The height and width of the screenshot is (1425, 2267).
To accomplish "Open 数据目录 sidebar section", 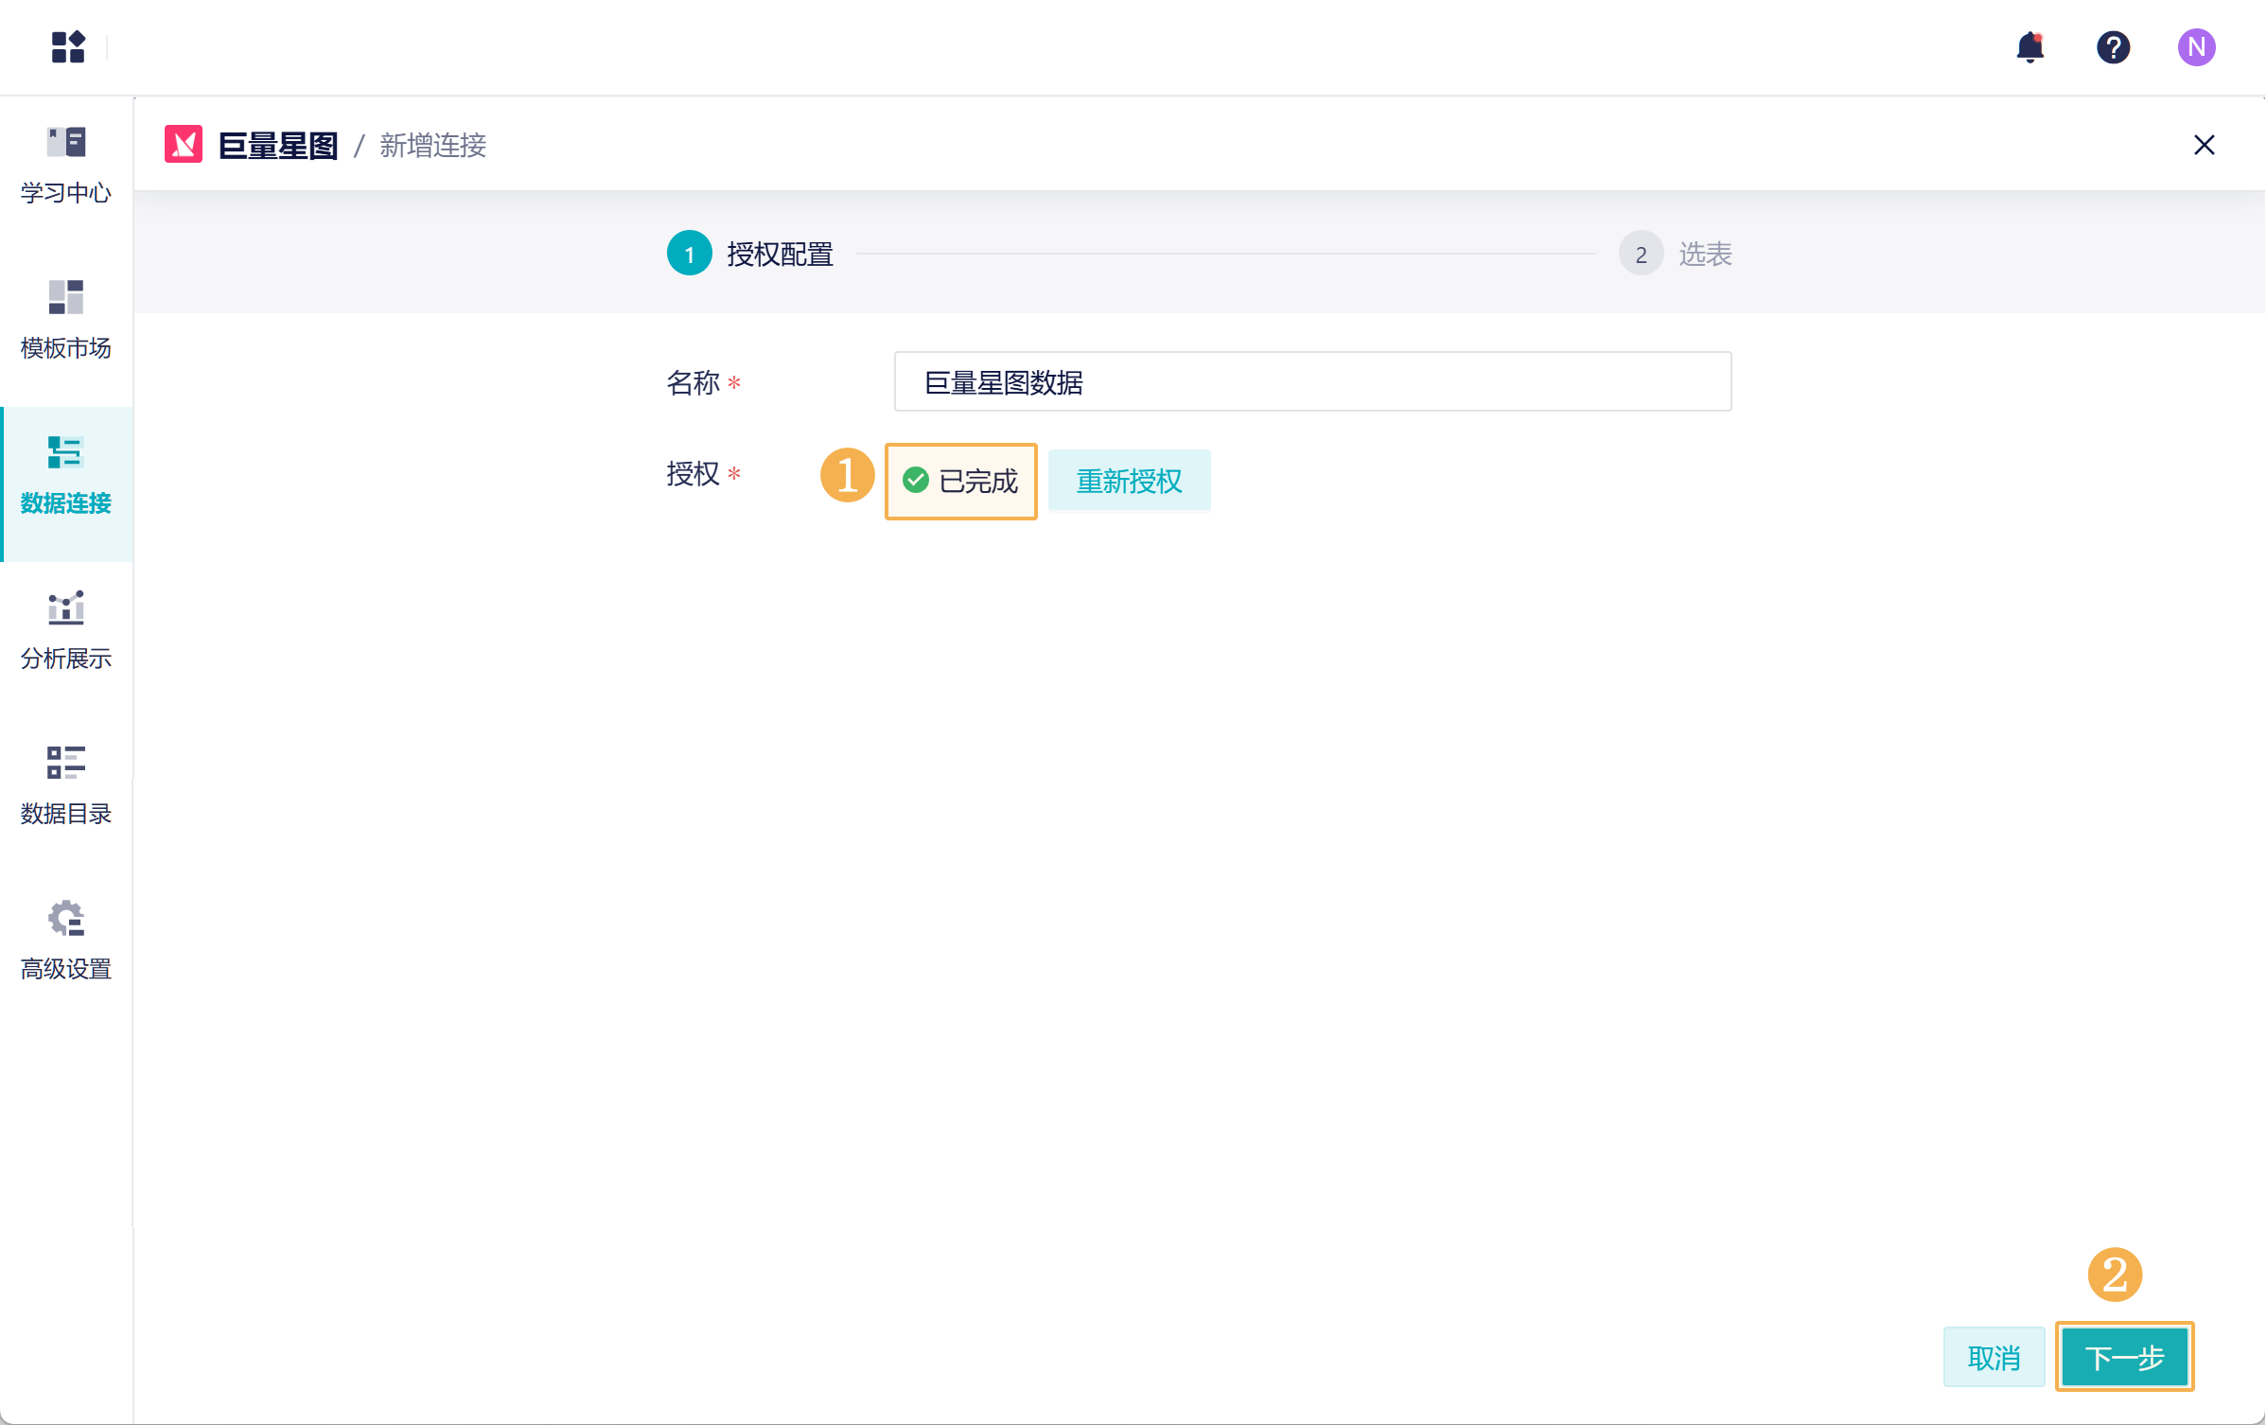I will (66, 785).
